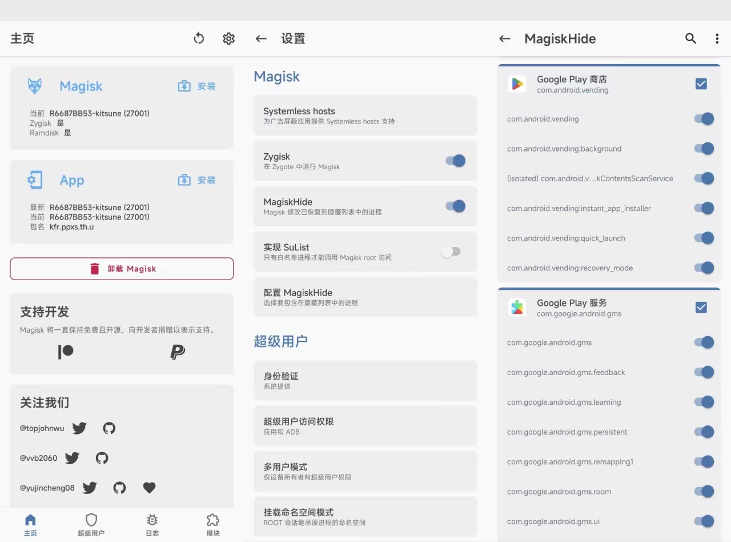Screen dimensions: 731x542
Task: Click the heart sponsor icon for @yujincheng08
Action: click(x=149, y=488)
